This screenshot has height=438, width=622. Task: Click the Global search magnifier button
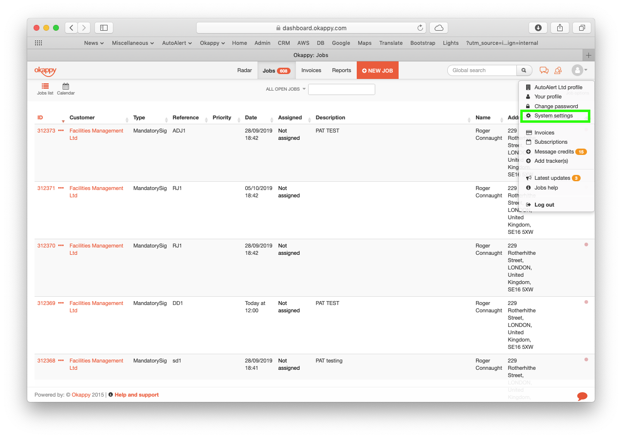click(524, 70)
